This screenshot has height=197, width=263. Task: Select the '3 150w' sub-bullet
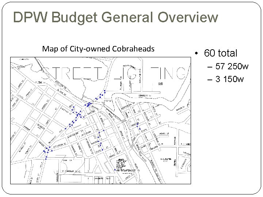(229, 79)
